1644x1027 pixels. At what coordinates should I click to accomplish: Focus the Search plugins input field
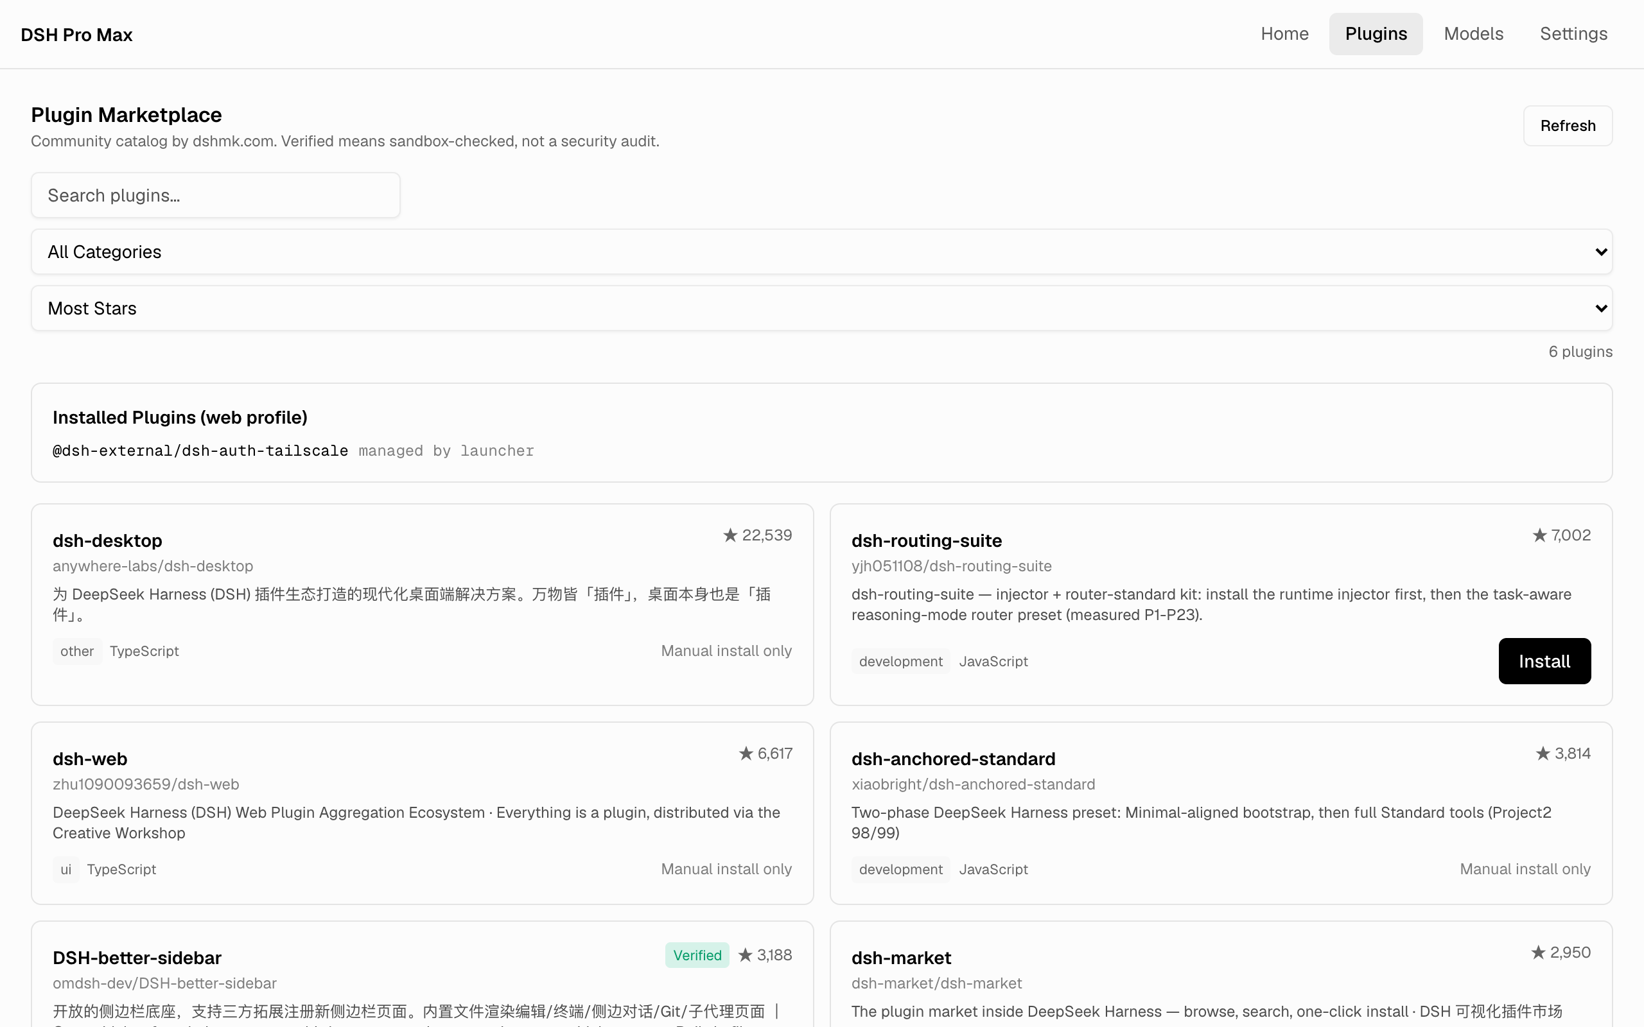(215, 196)
